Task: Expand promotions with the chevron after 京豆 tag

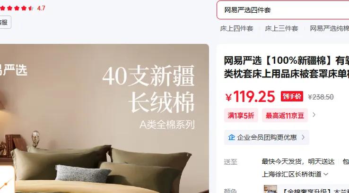Action: 314,115
